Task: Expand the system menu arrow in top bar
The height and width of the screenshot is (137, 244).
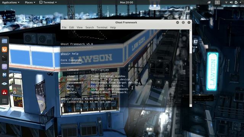Action: 240,2
